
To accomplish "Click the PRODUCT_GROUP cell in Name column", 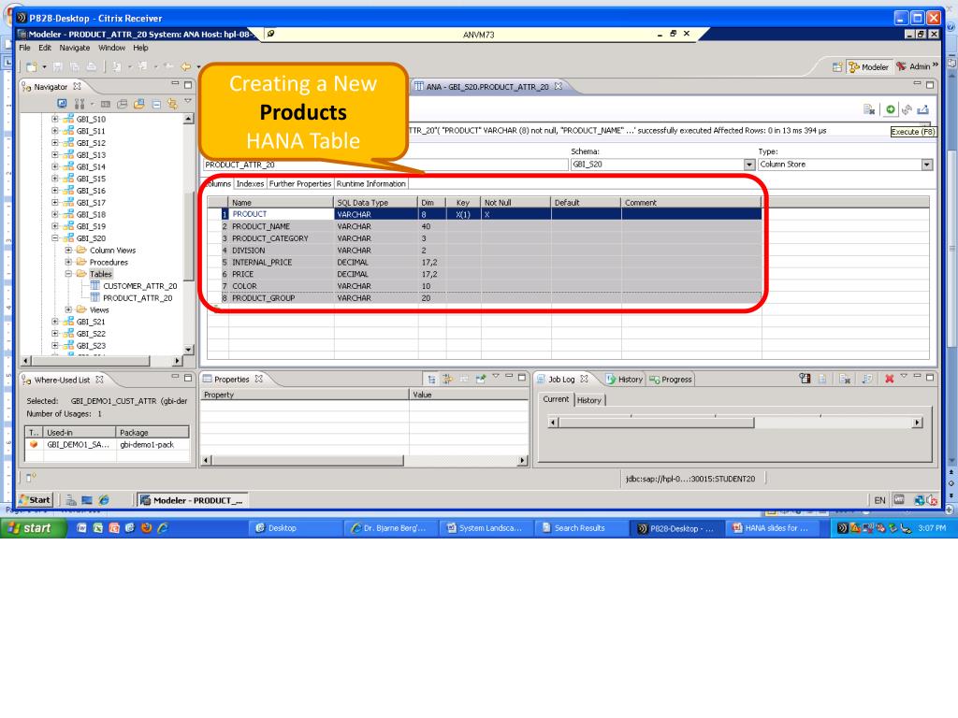I will (281, 298).
